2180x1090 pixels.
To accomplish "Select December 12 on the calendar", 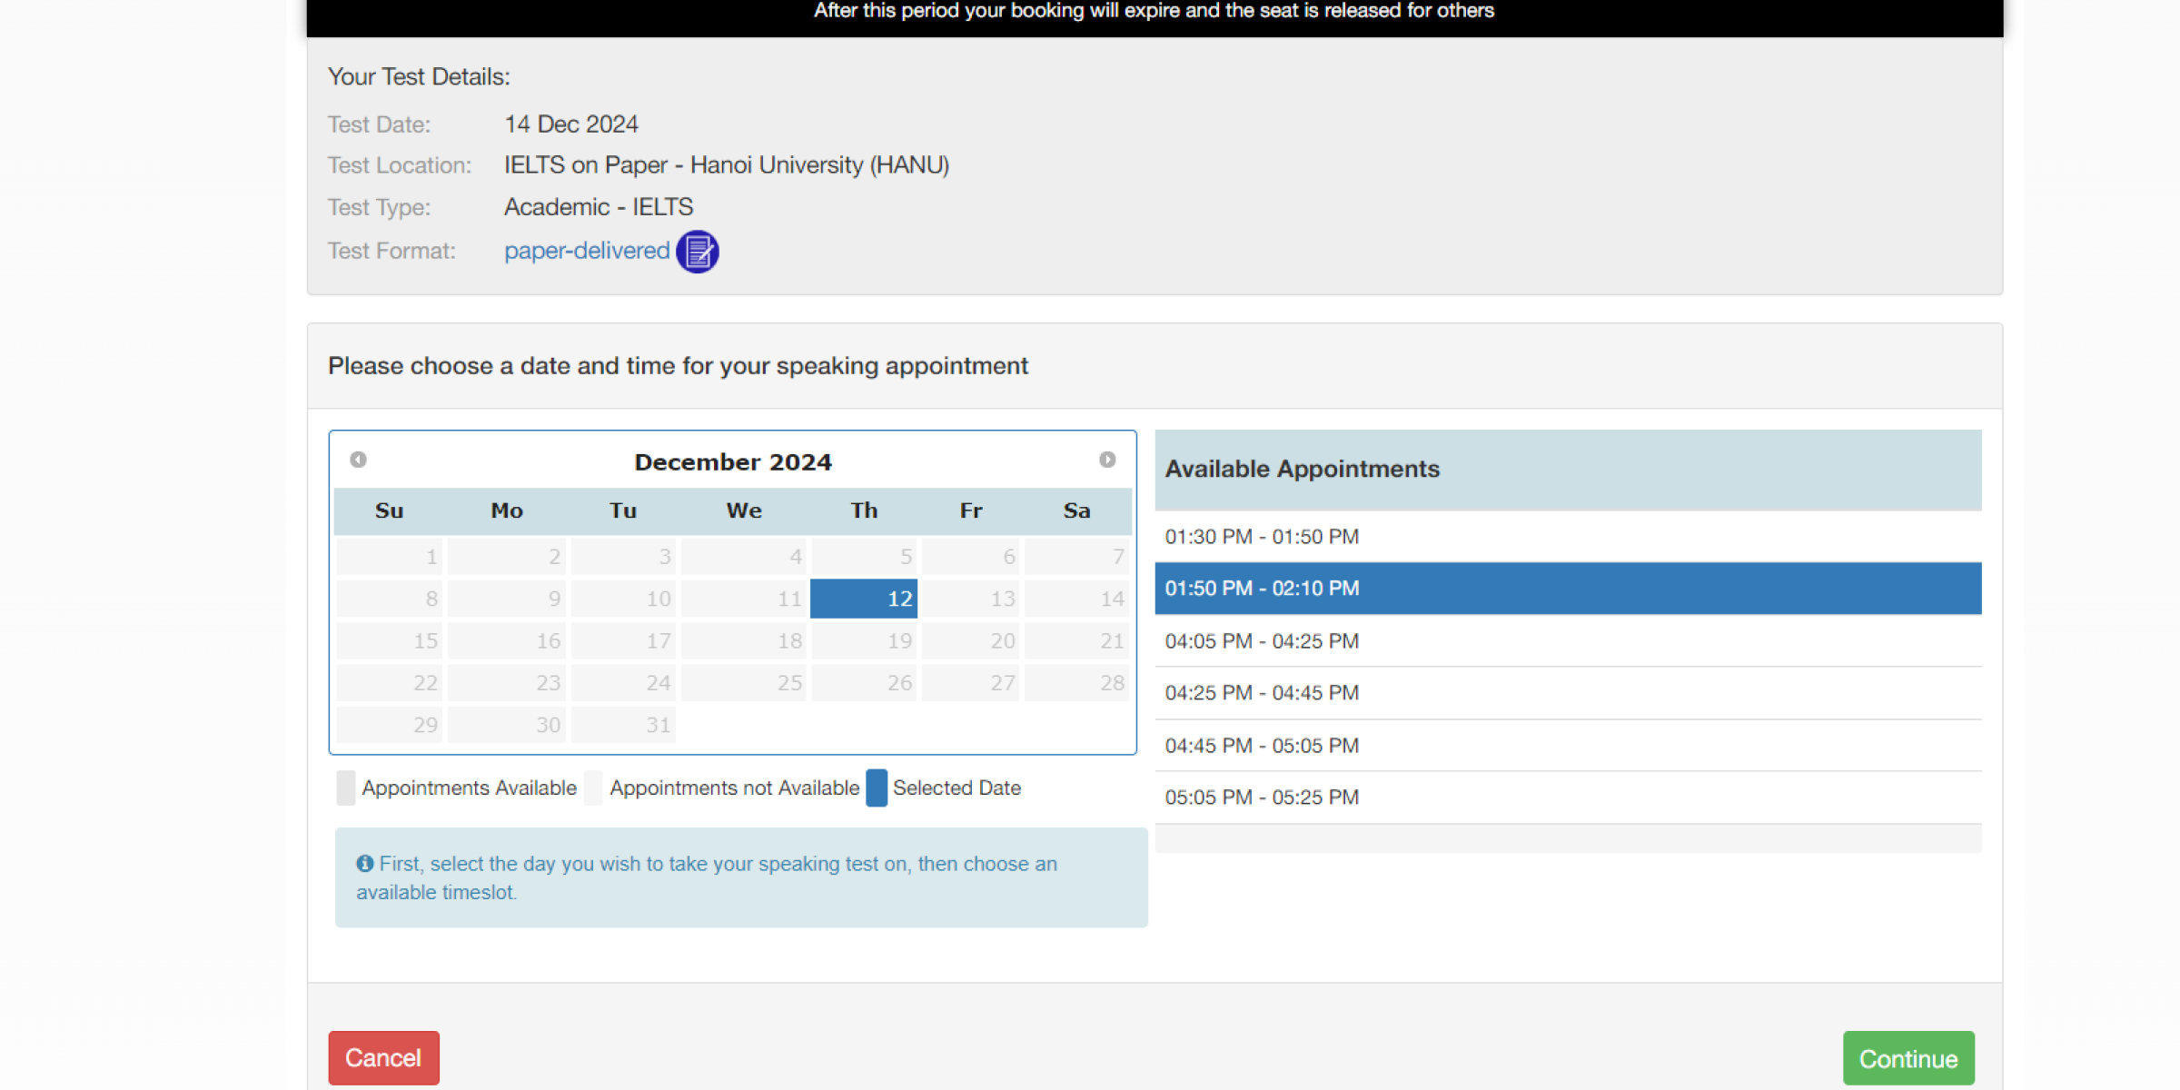I will point(864,599).
